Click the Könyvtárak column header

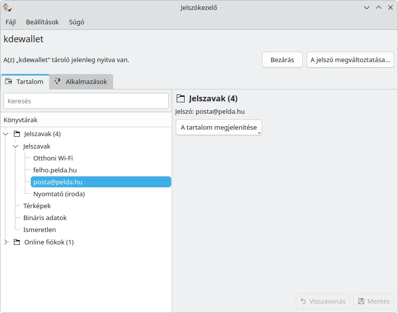pyautogui.click(x=86, y=120)
